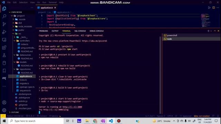Open the Search view in activity bar
The width and height of the screenshot is (221, 124).
coord(4,16)
